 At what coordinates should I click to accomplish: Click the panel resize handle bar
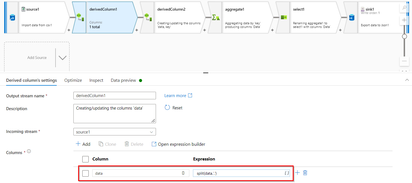[206, 73]
